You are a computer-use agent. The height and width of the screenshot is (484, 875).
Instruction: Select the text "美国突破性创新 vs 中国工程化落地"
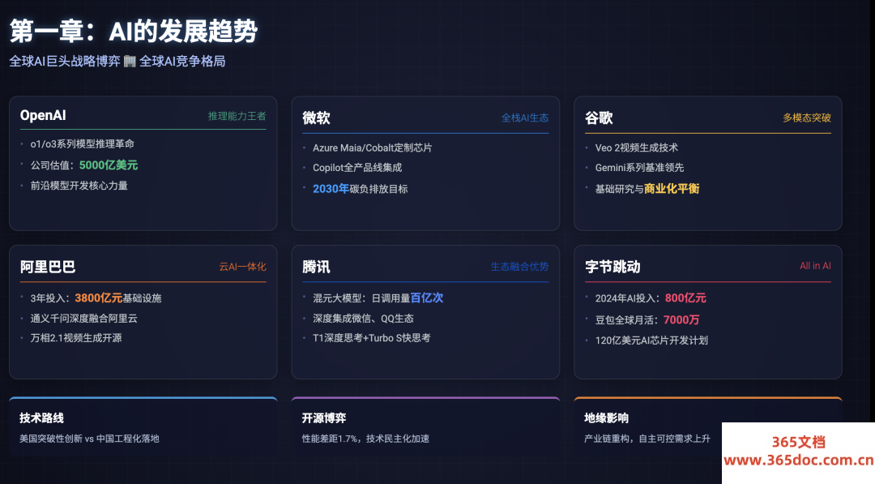click(89, 439)
